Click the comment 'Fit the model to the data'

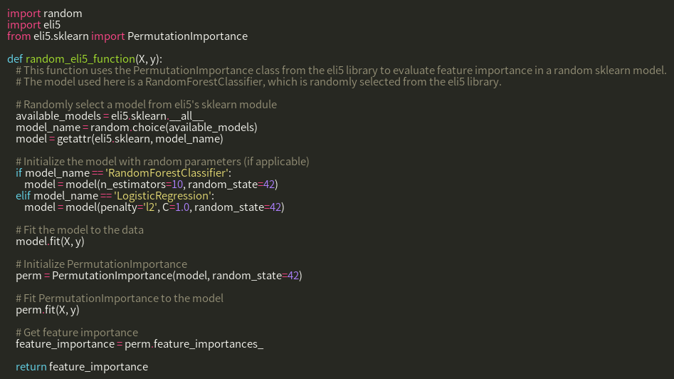pos(80,230)
